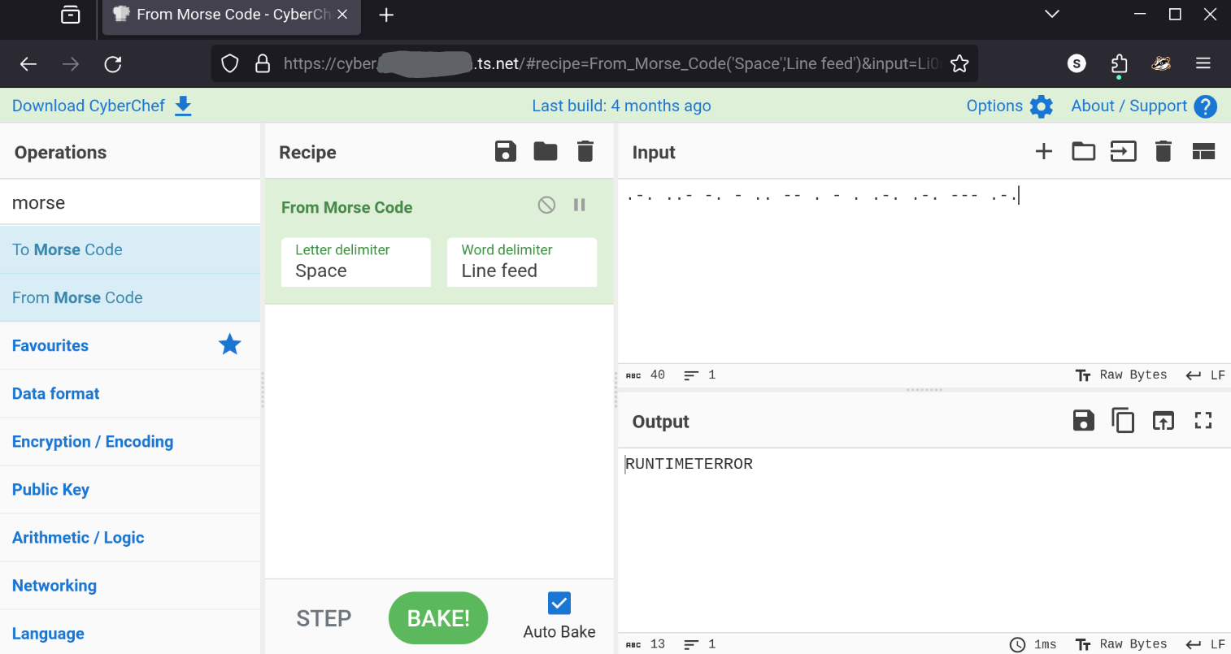Screen dimensions: 1231x654
Task: Clear input and output trash icon
Action: (x=1164, y=151)
